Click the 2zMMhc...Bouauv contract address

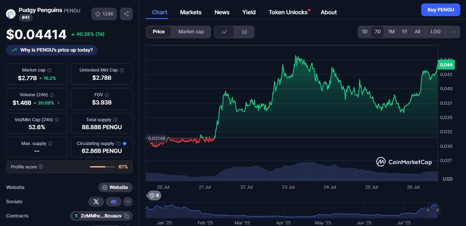101,216
